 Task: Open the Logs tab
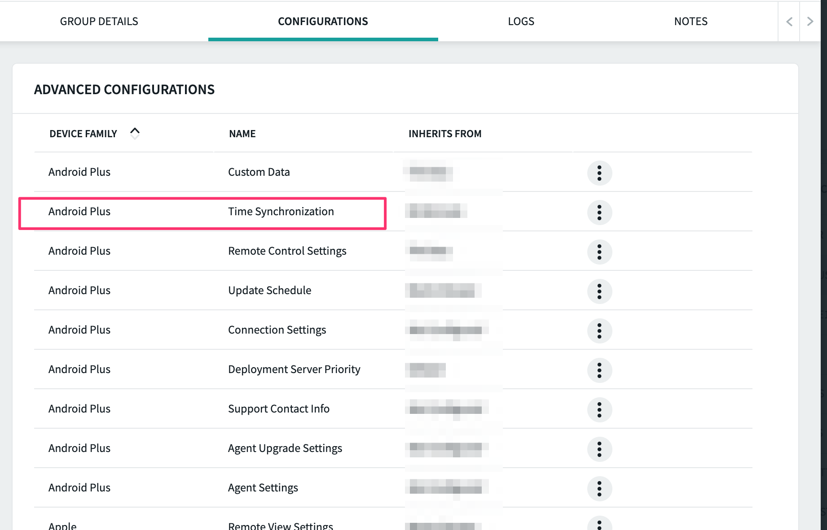click(521, 21)
